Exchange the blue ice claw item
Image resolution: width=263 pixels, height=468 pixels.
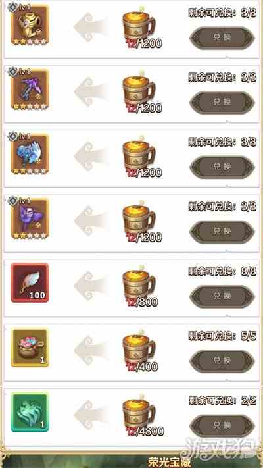[222, 167]
